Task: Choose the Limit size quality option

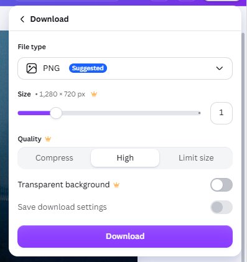Action: point(196,158)
